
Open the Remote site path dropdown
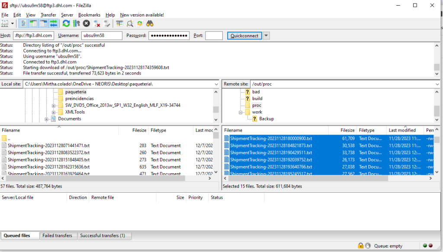click(x=437, y=84)
